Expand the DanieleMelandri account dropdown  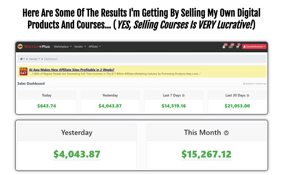(x=265, y=46)
